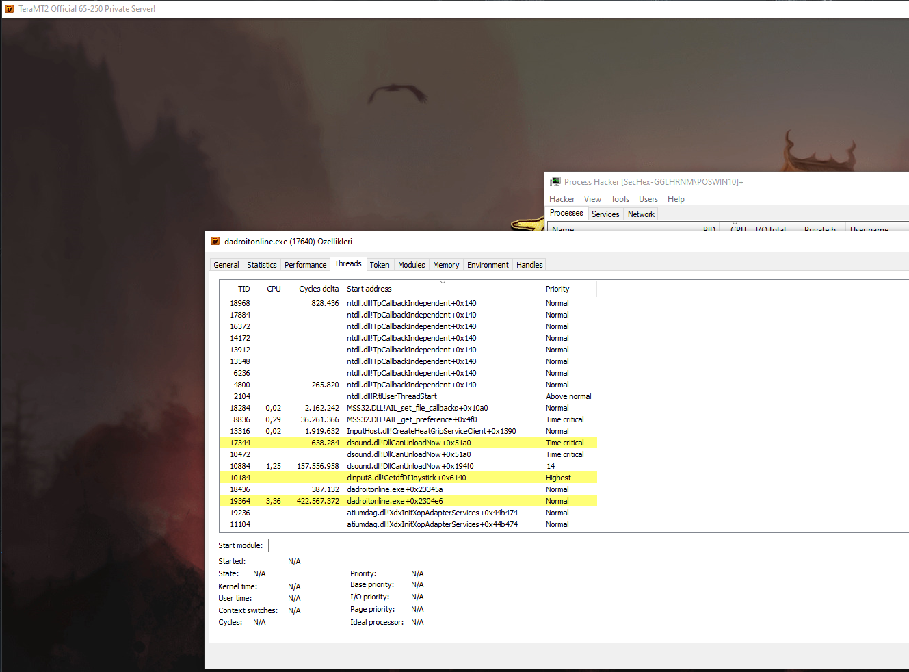909x672 pixels.
Task: Open the View menu in Process Hacker
Action: pos(592,199)
